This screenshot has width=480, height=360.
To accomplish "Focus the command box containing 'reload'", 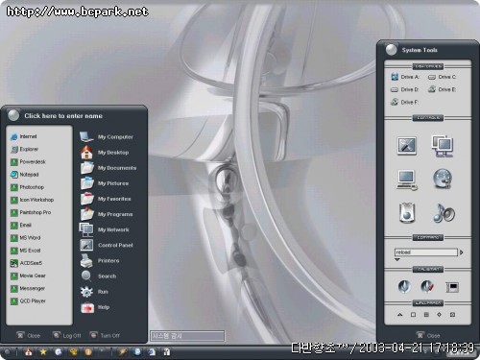I will coord(426,252).
